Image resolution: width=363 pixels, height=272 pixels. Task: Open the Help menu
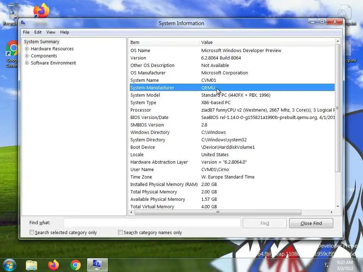click(65, 32)
